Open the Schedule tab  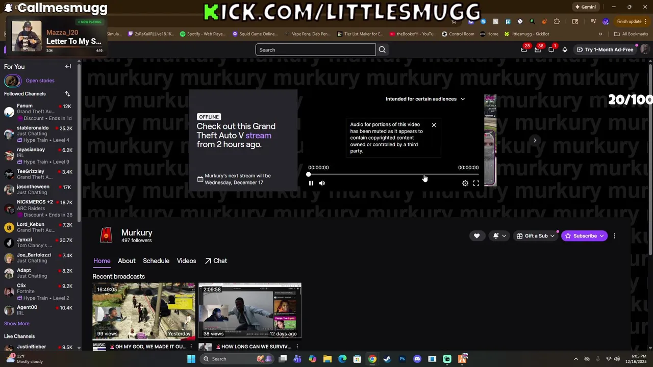click(x=156, y=261)
